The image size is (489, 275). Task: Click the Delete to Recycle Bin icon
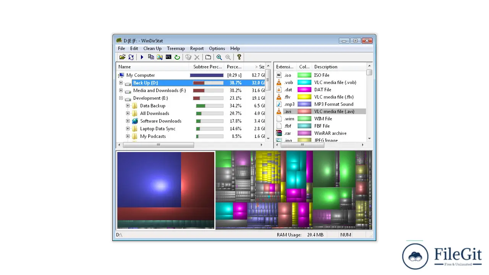click(188, 57)
